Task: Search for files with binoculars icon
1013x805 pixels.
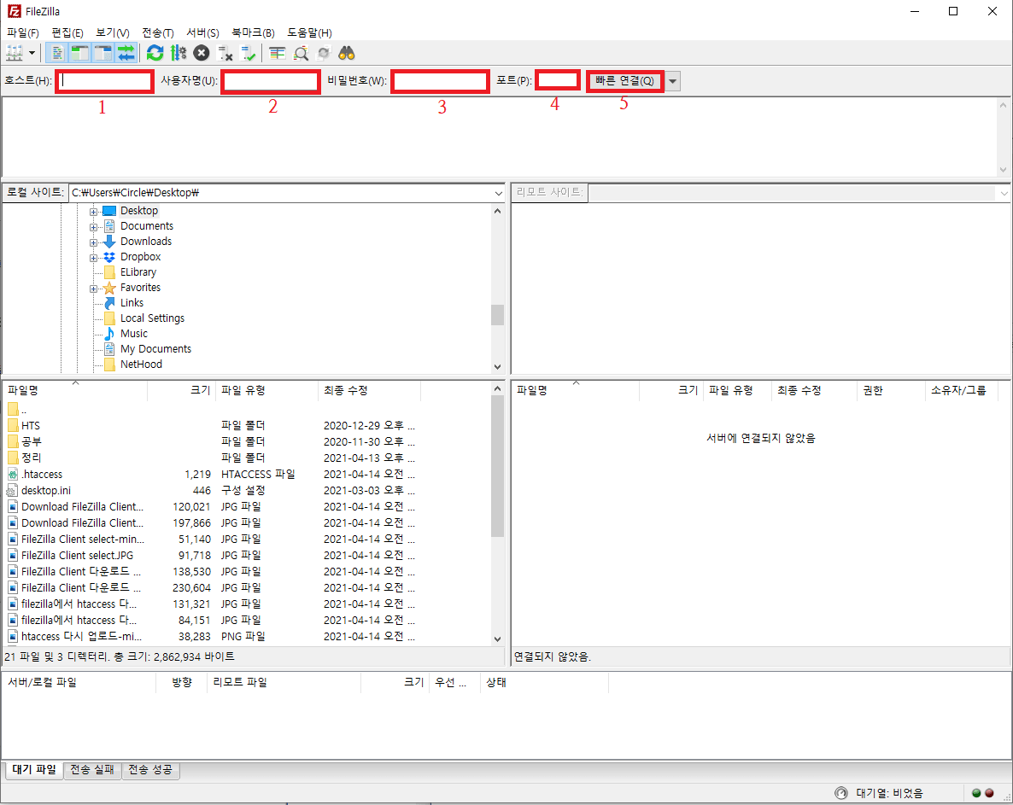Action: point(347,53)
